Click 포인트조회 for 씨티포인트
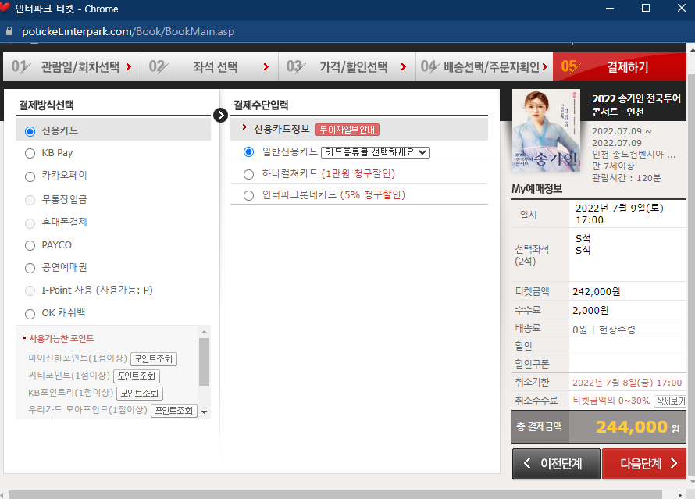 pyautogui.click(x=137, y=376)
